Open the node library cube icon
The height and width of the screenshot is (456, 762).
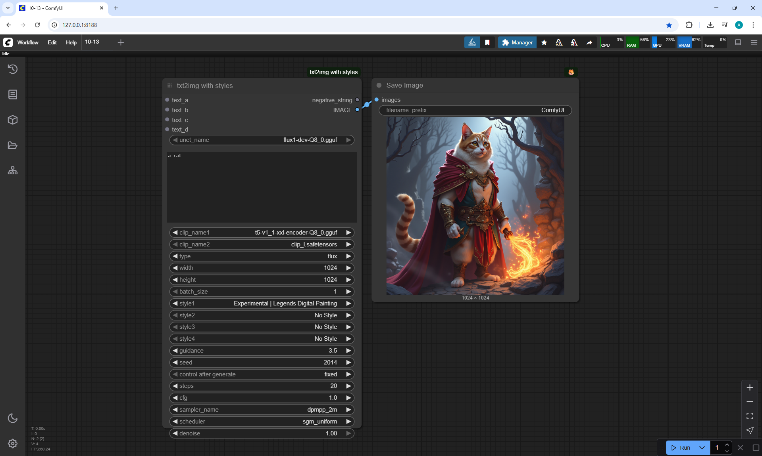tap(13, 120)
